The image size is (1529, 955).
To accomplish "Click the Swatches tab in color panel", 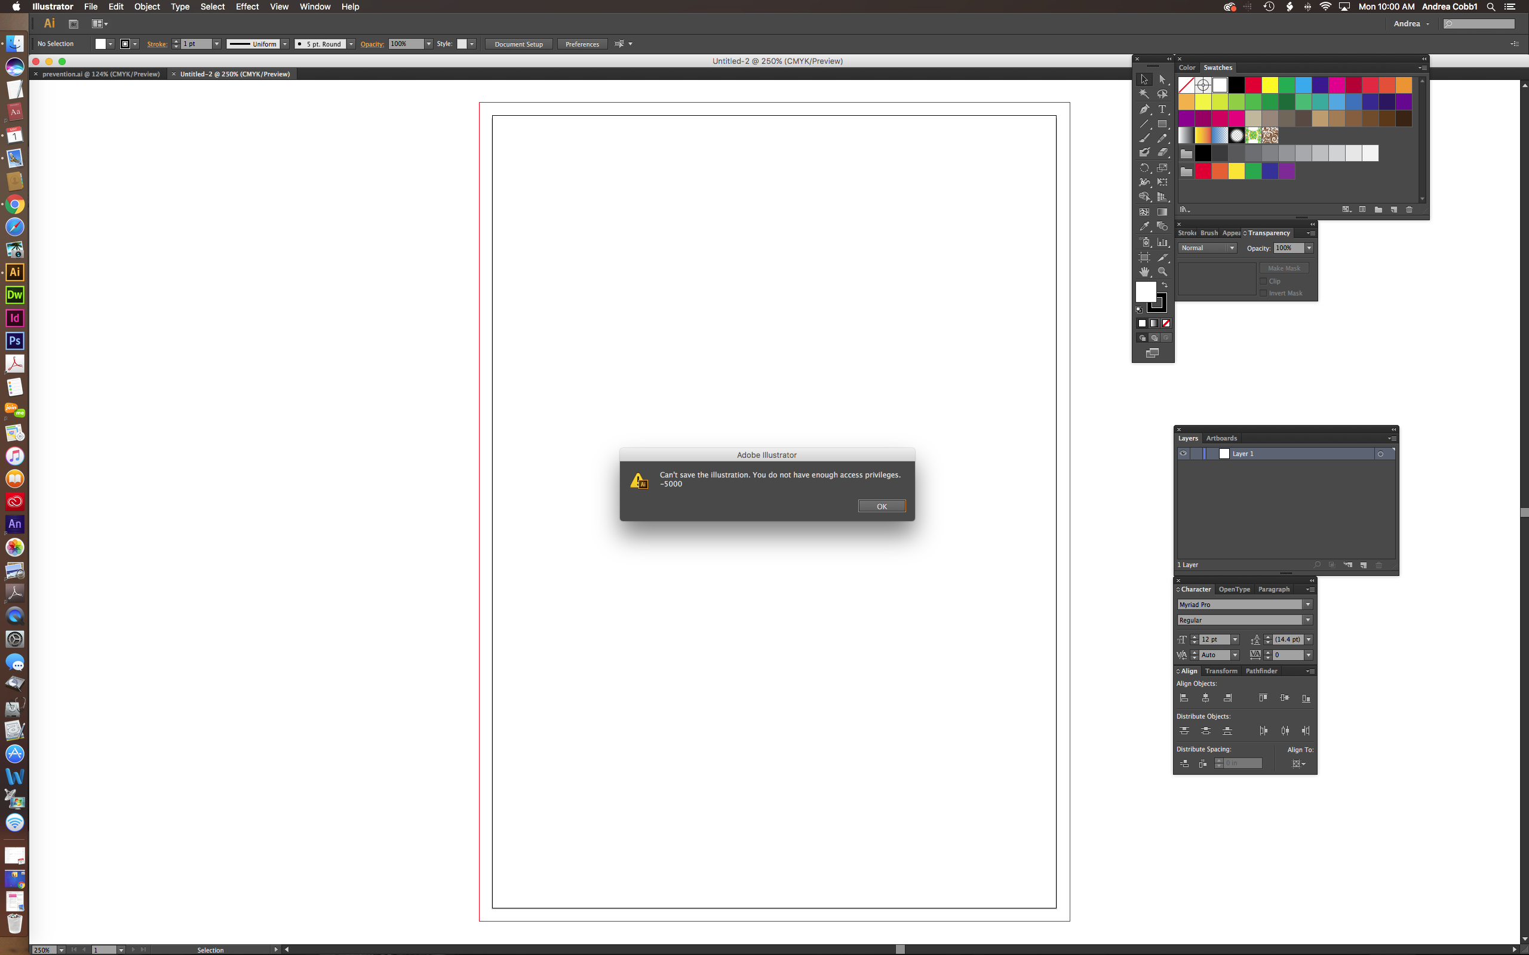I will point(1217,67).
